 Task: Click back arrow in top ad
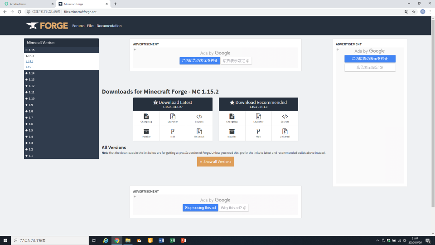coord(135,50)
